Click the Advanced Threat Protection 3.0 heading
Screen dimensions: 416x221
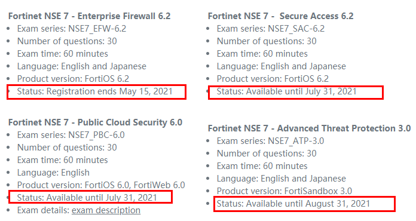point(310,128)
